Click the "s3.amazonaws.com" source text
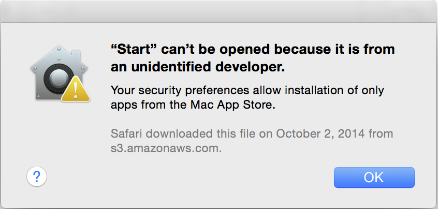This screenshot has height=209, width=438. click(166, 148)
